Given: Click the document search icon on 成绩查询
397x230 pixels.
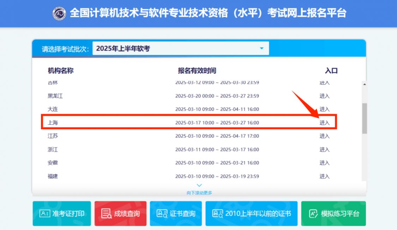Looking at the screenshot, I should [x=106, y=213].
